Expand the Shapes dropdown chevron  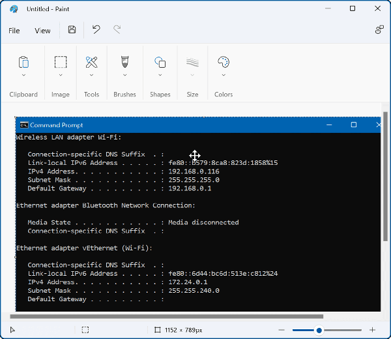[160, 75]
